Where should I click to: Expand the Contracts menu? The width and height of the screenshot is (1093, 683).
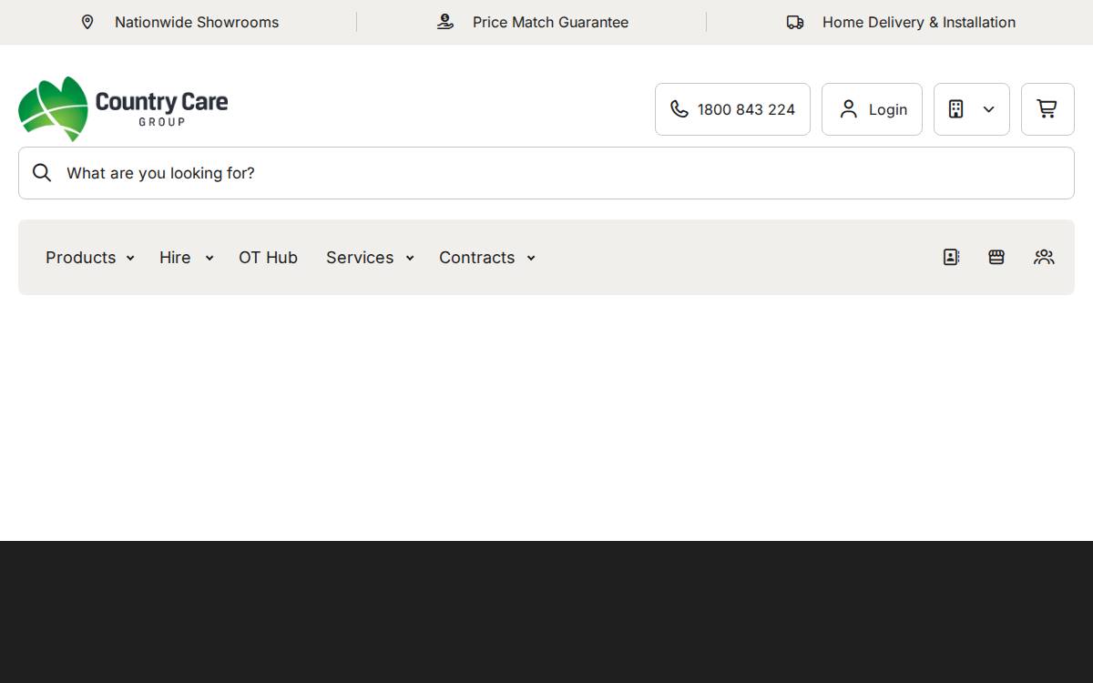click(487, 258)
